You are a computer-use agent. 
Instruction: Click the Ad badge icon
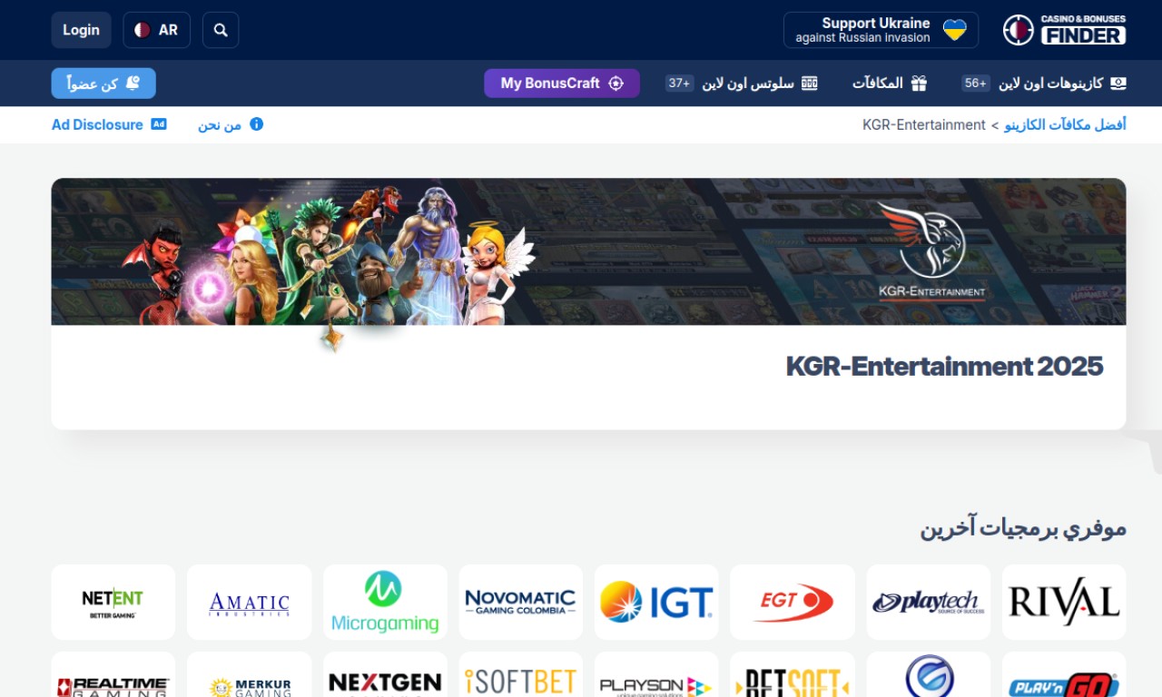tap(159, 124)
